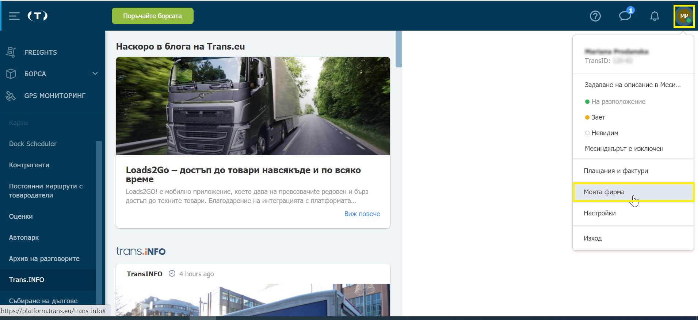Click the trans.iNFO logo heading
The height and width of the screenshot is (320, 698).
(x=141, y=251)
